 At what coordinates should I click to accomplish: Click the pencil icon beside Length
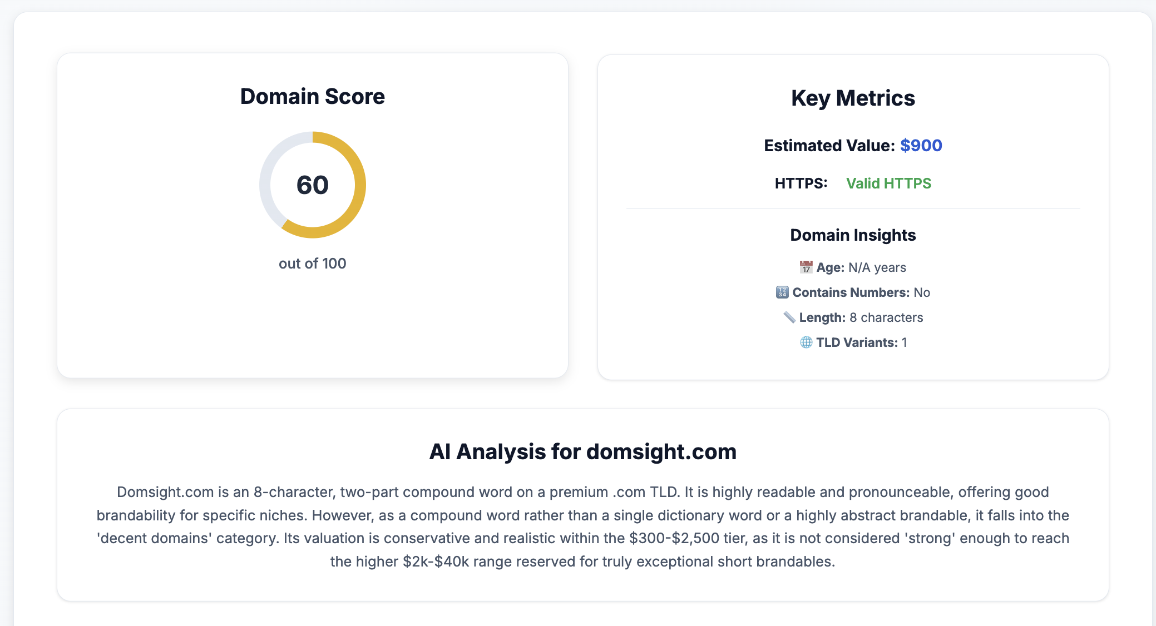point(789,317)
